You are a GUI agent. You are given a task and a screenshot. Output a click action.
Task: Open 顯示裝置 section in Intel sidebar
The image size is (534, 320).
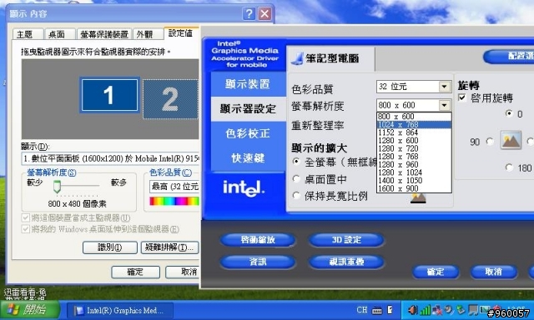(x=248, y=83)
